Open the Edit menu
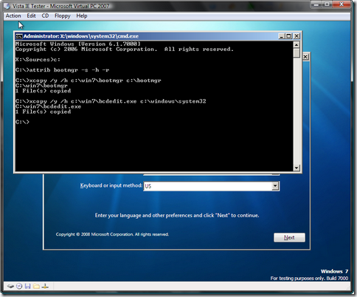 (31, 16)
